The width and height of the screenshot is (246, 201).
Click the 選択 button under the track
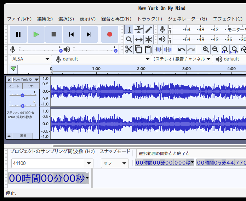[23, 136]
